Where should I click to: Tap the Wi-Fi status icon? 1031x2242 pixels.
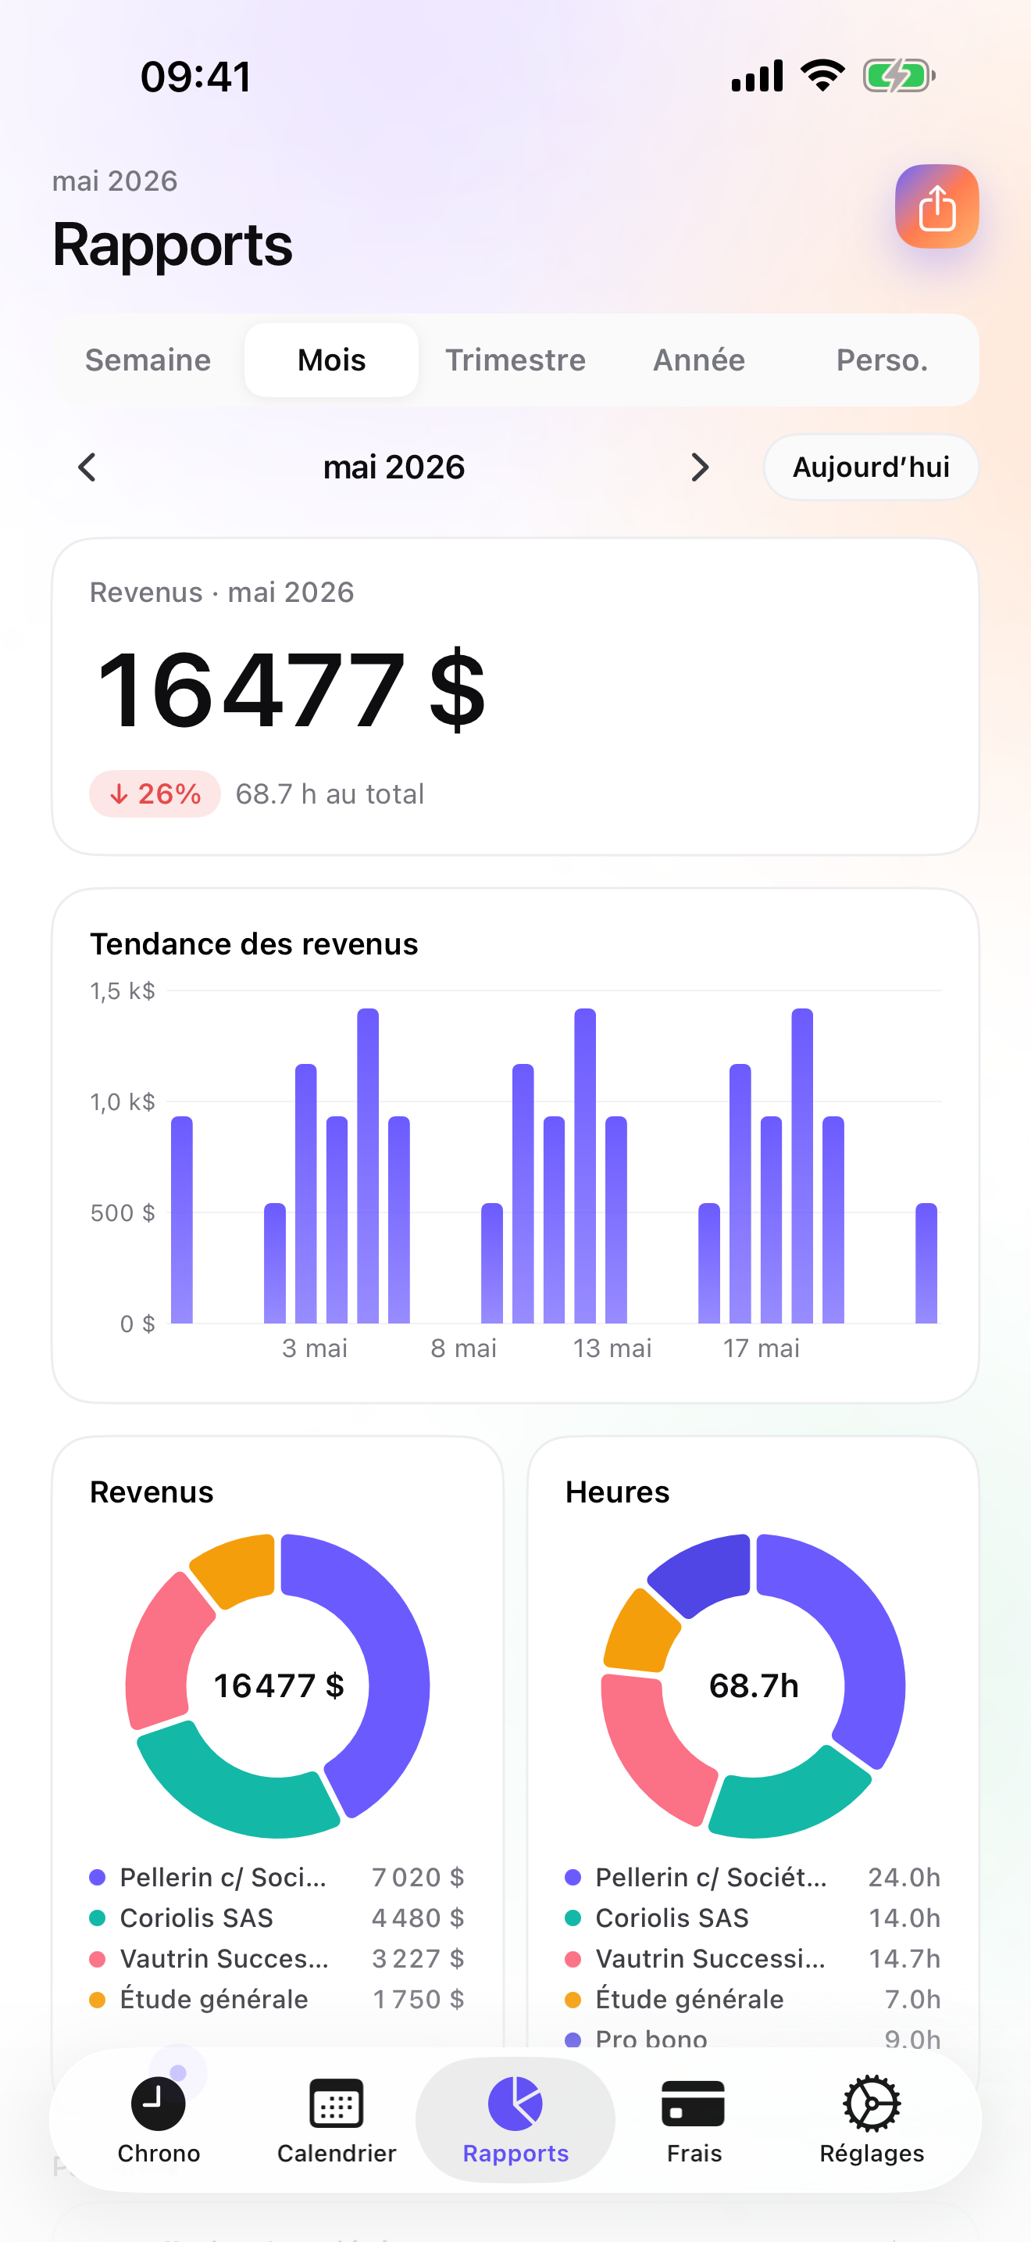[x=822, y=76]
